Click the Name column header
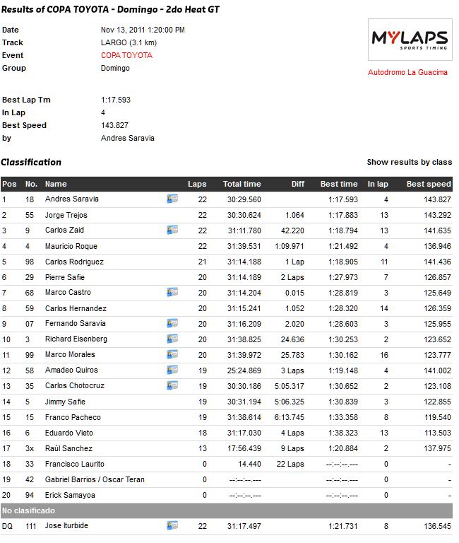 coord(56,184)
